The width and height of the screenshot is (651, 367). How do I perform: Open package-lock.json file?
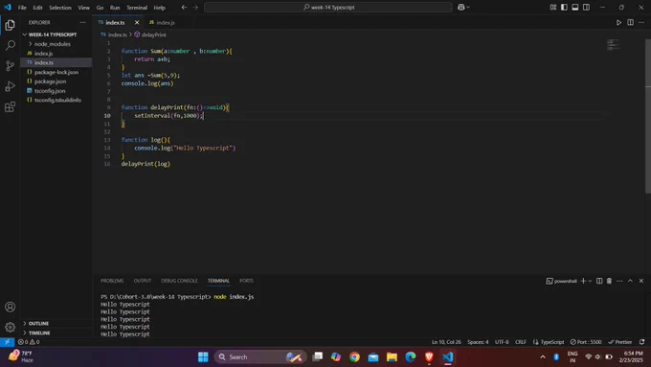[56, 72]
